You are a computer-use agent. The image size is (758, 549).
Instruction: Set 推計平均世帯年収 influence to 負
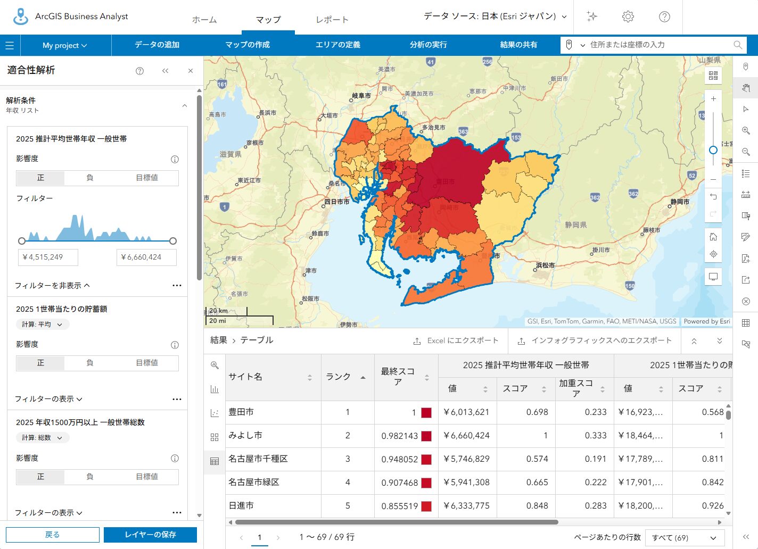coord(89,178)
